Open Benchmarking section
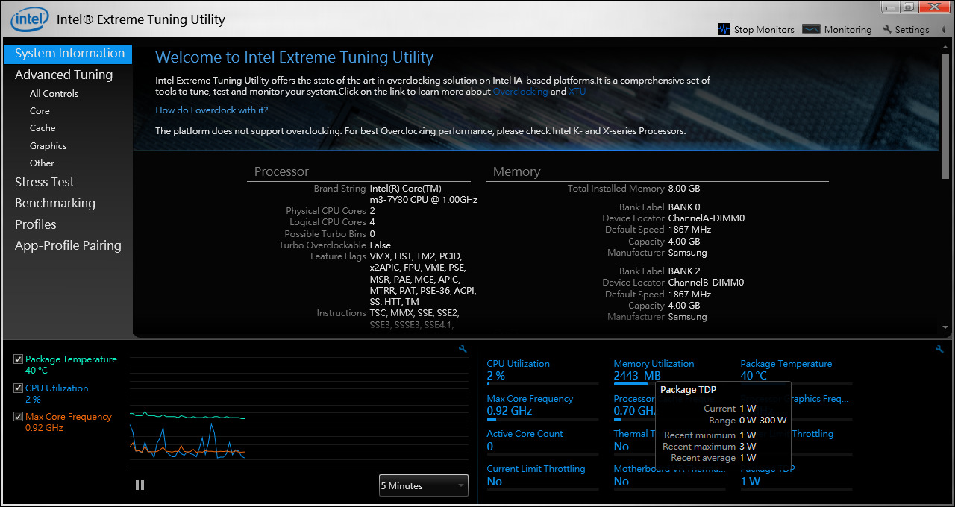The width and height of the screenshot is (955, 507). coord(55,203)
